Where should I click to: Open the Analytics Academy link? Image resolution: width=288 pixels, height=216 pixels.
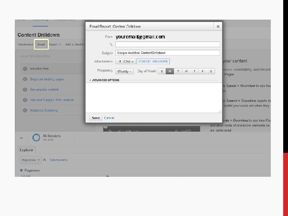(44, 110)
